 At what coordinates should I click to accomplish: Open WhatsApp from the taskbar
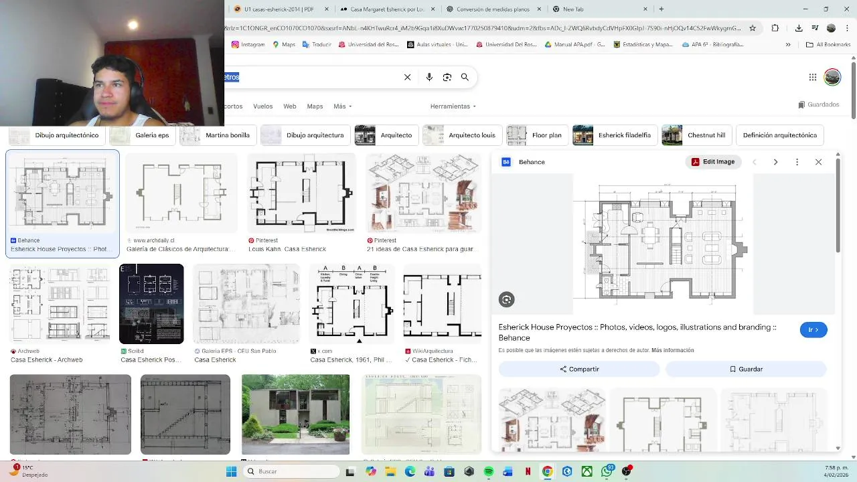607,471
